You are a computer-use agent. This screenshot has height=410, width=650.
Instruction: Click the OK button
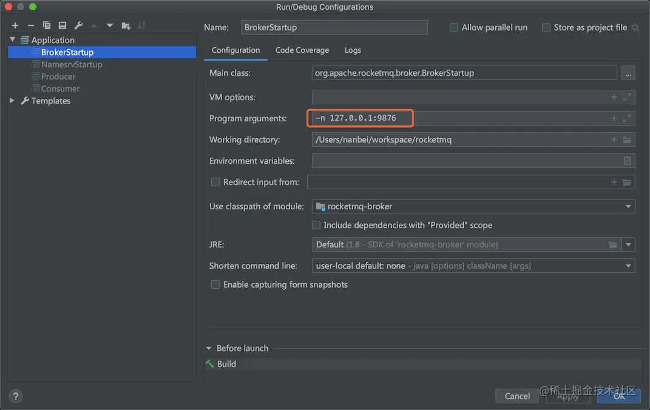coord(618,396)
